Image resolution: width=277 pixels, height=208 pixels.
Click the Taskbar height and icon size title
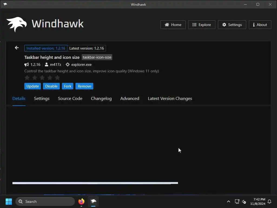click(52, 57)
